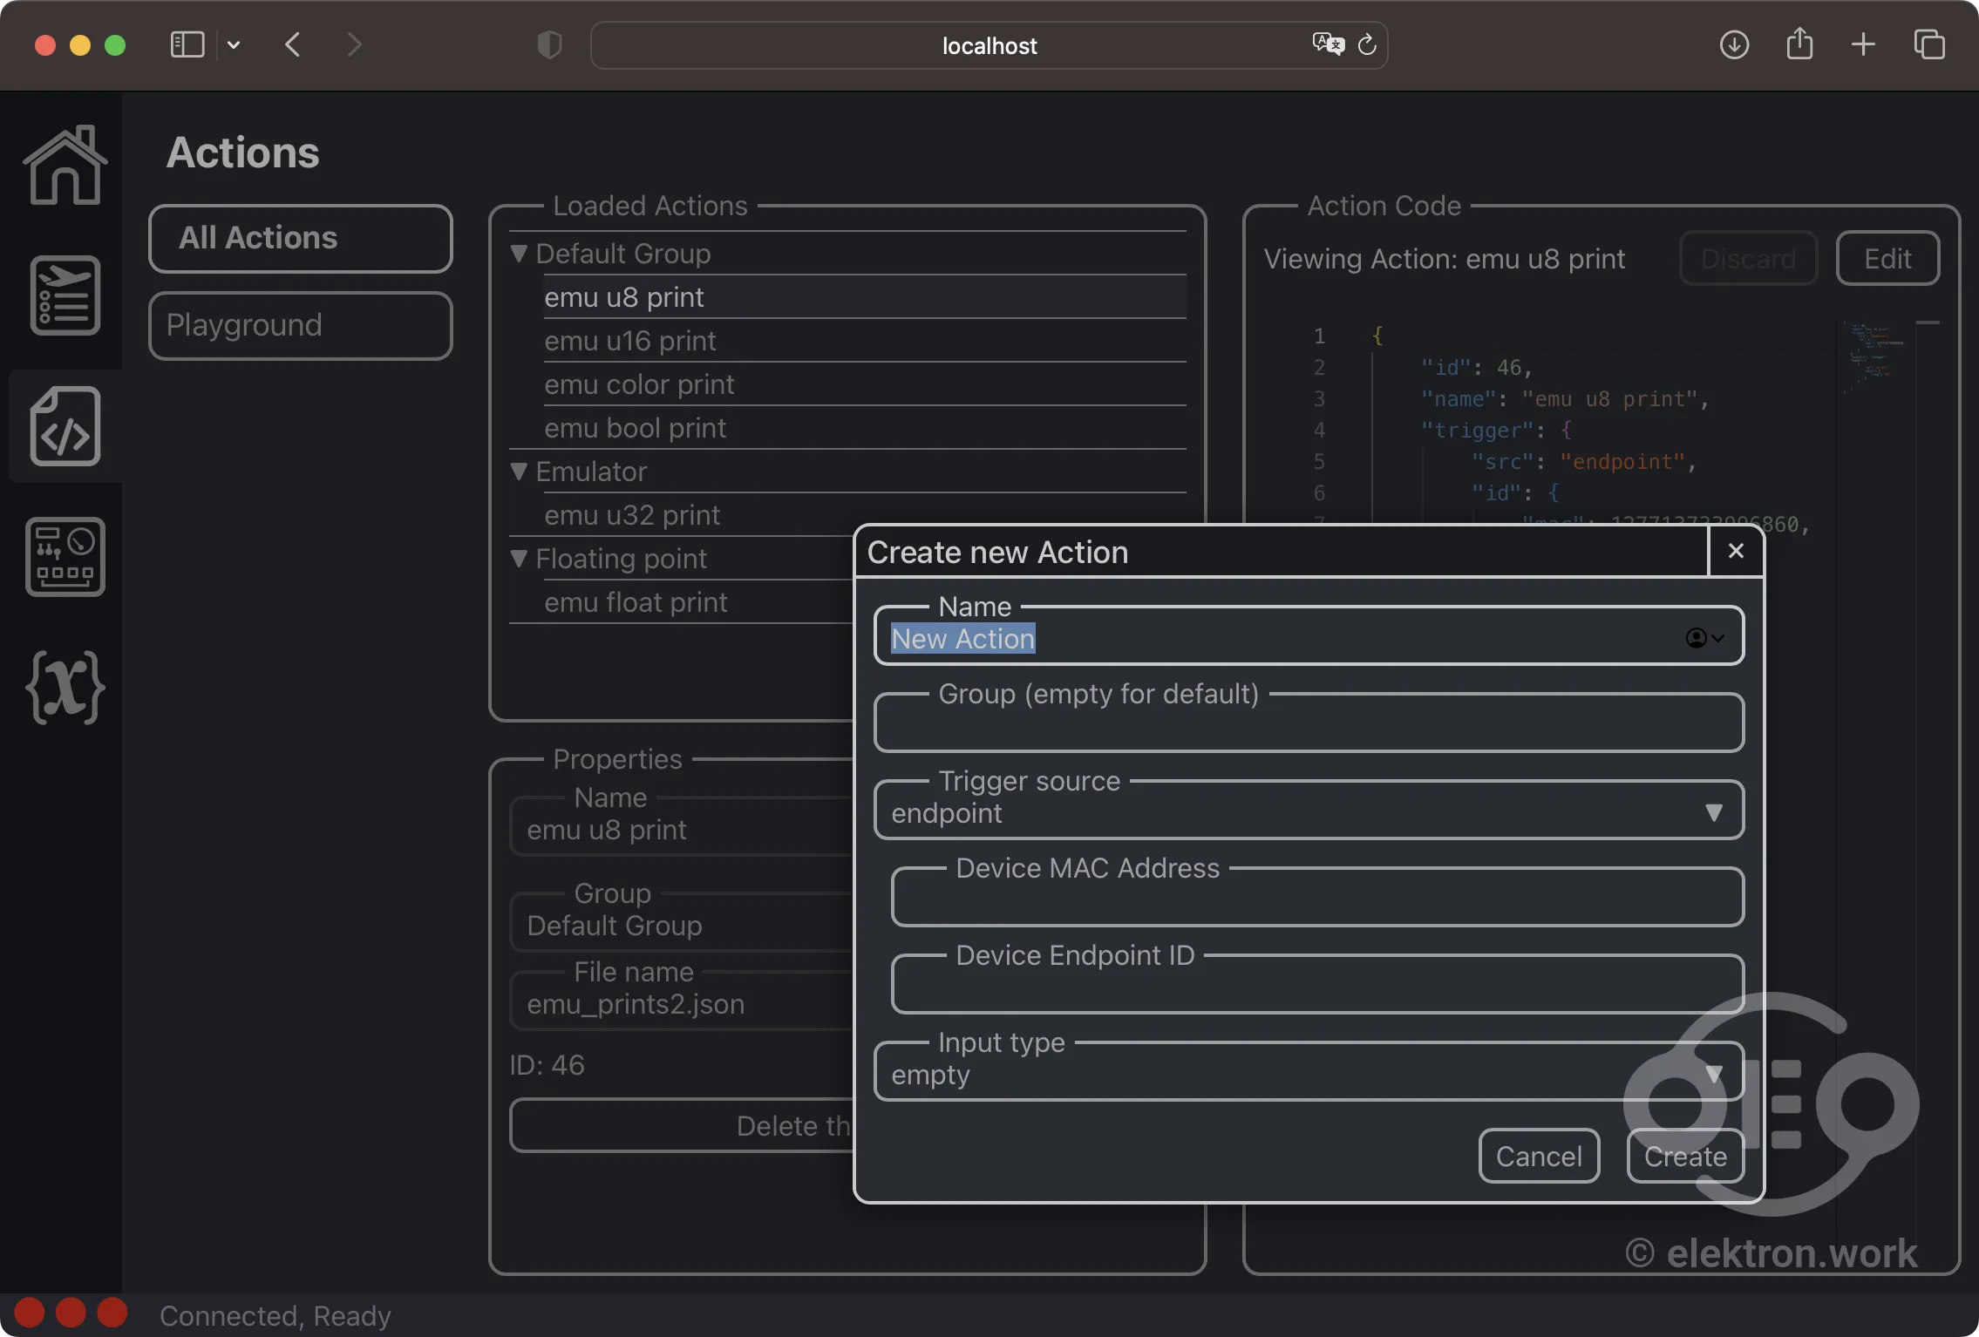Go forward with the browser forward arrow

point(353,44)
